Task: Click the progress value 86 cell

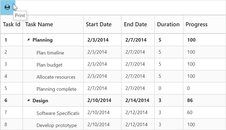Action: tap(190, 101)
